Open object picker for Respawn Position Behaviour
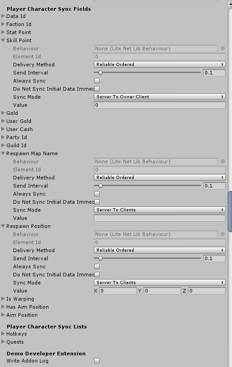Screen dimensions: 232x367 coord(223,234)
